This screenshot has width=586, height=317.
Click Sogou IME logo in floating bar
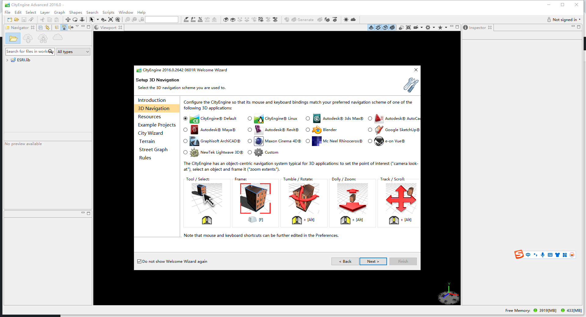[x=519, y=255]
